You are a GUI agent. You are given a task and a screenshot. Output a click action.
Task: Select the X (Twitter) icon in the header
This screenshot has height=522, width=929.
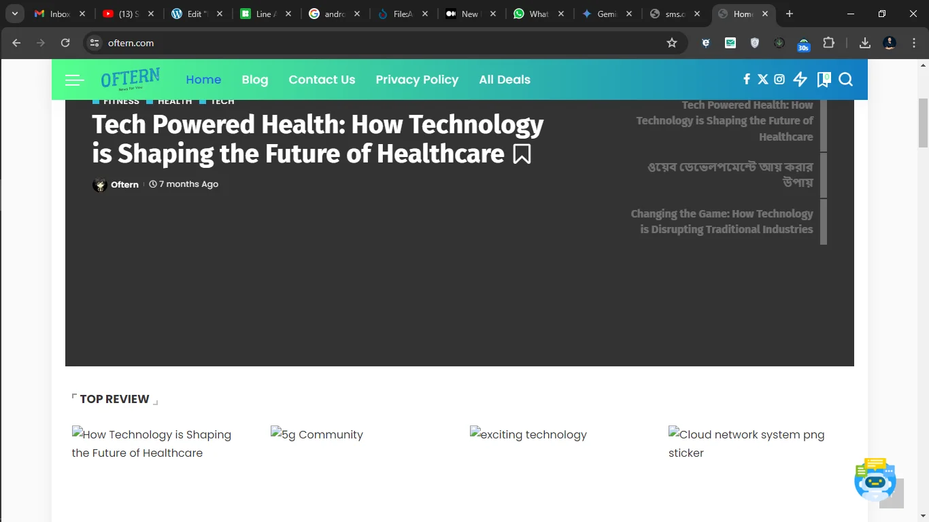(762, 79)
